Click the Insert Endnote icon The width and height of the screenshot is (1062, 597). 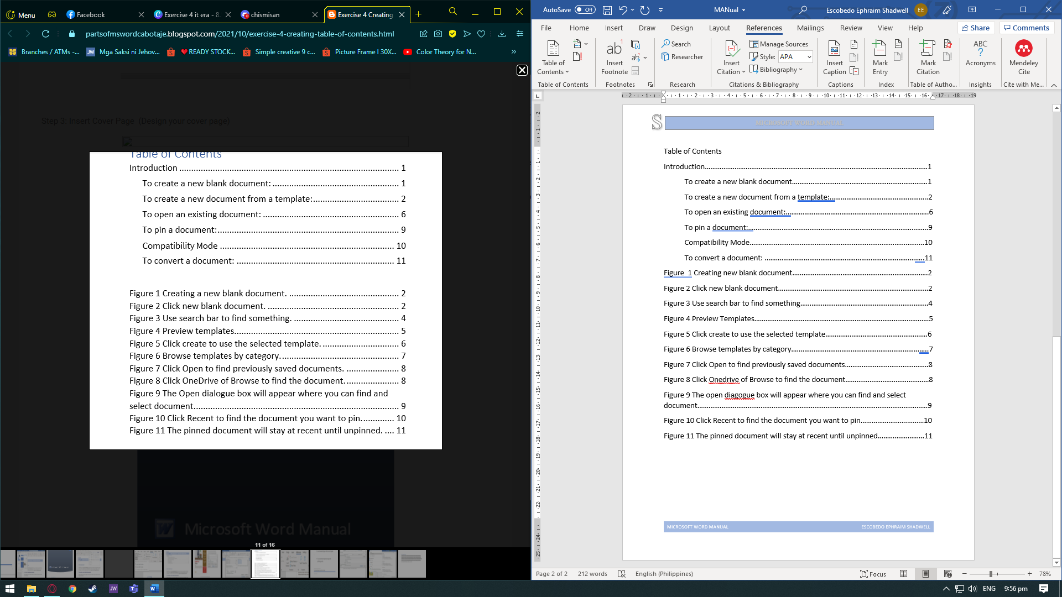[636, 44]
